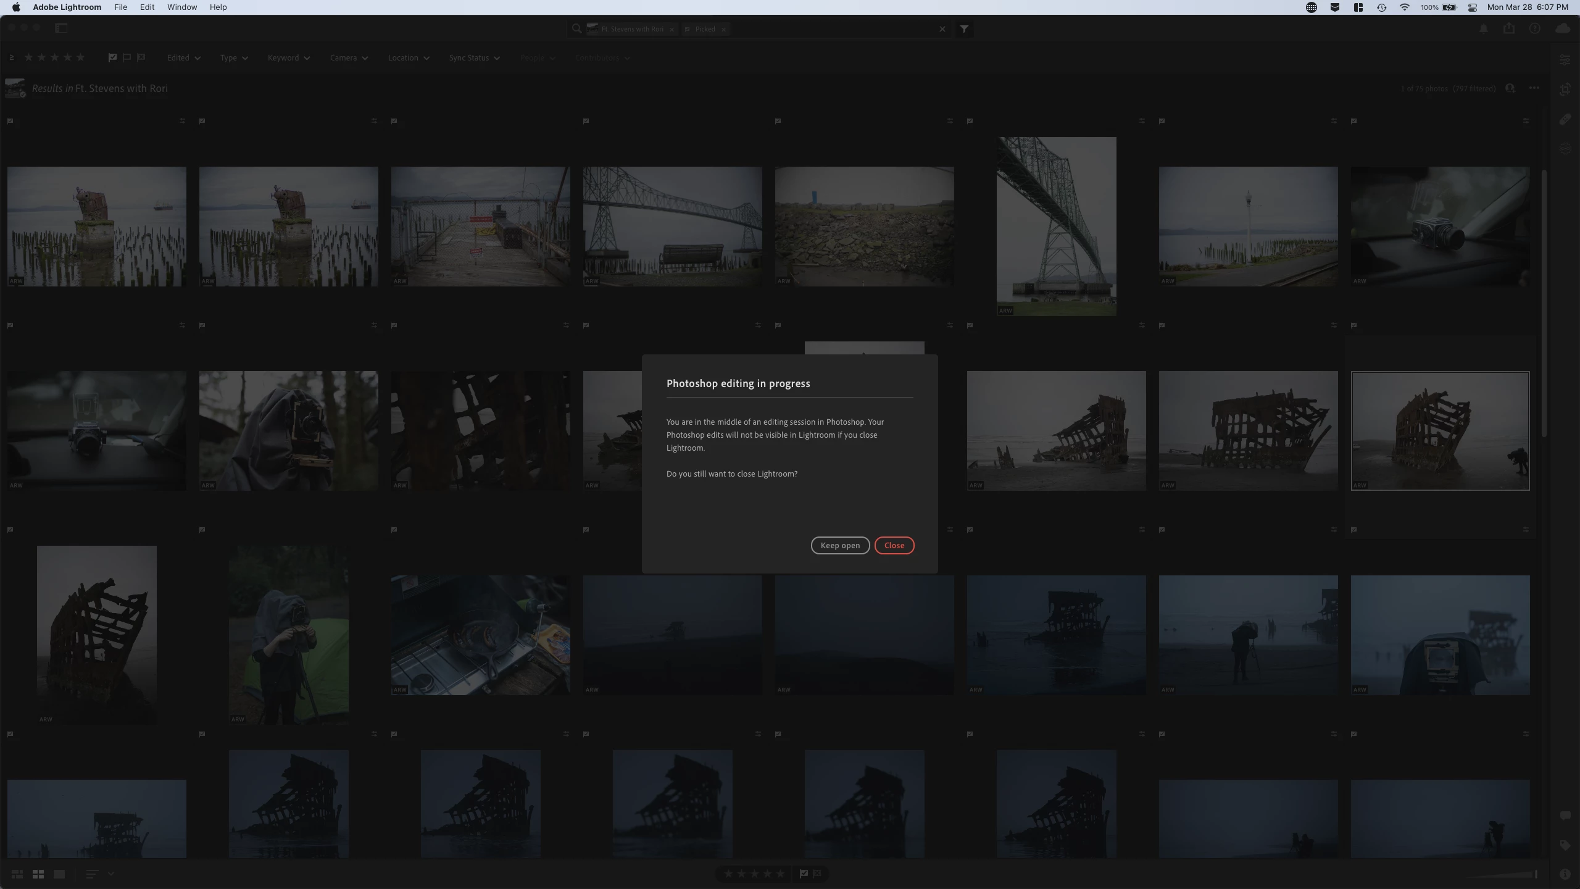The image size is (1580, 889).
Task: Click Keep open in the dialog
Action: coord(839,545)
